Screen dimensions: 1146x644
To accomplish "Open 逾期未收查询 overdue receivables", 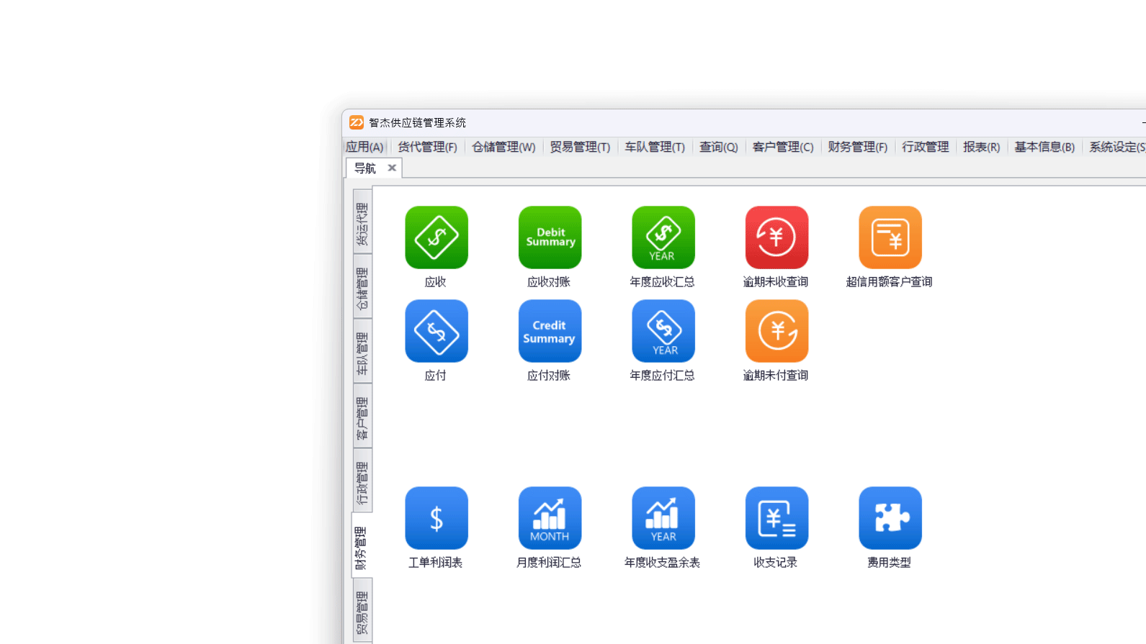I will click(x=776, y=237).
